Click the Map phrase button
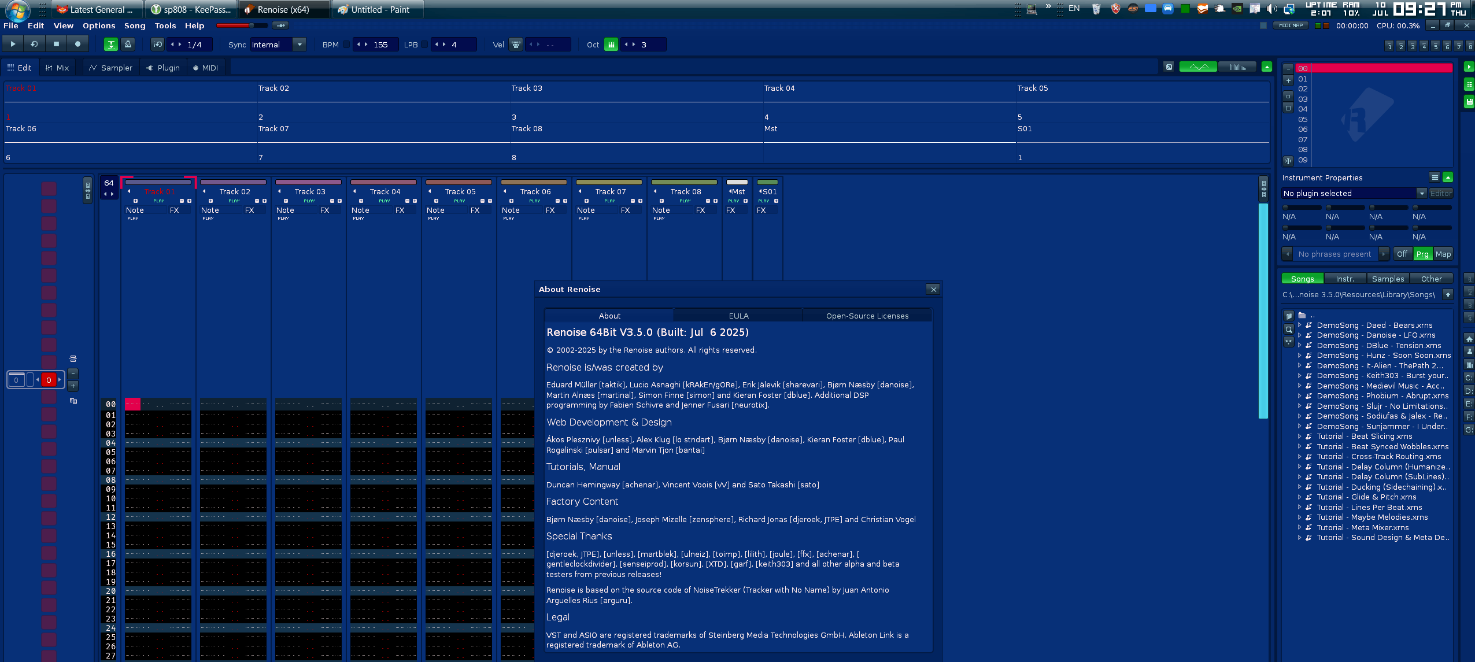This screenshot has width=1475, height=662. [1443, 254]
